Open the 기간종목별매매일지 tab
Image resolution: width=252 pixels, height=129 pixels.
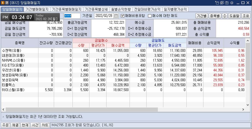(67, 10)
